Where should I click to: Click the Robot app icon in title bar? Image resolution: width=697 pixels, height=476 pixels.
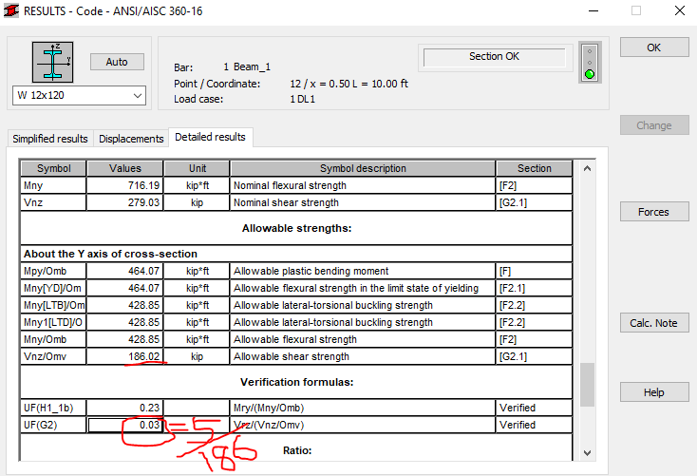10,10
